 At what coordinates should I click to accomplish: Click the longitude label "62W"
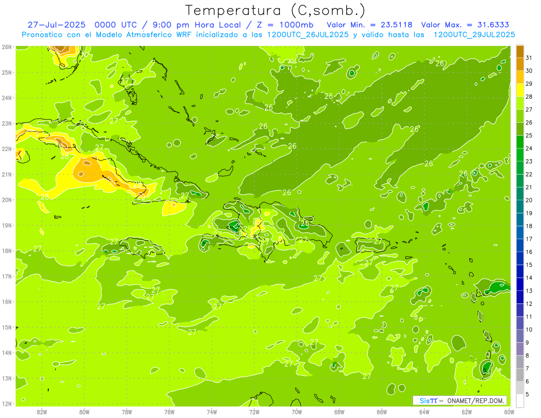coord(467,412)
